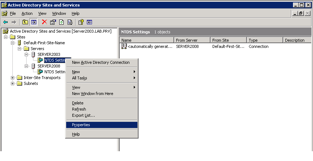
Task: Select SERVER2008 in From Server column
Action: [187, 46]
